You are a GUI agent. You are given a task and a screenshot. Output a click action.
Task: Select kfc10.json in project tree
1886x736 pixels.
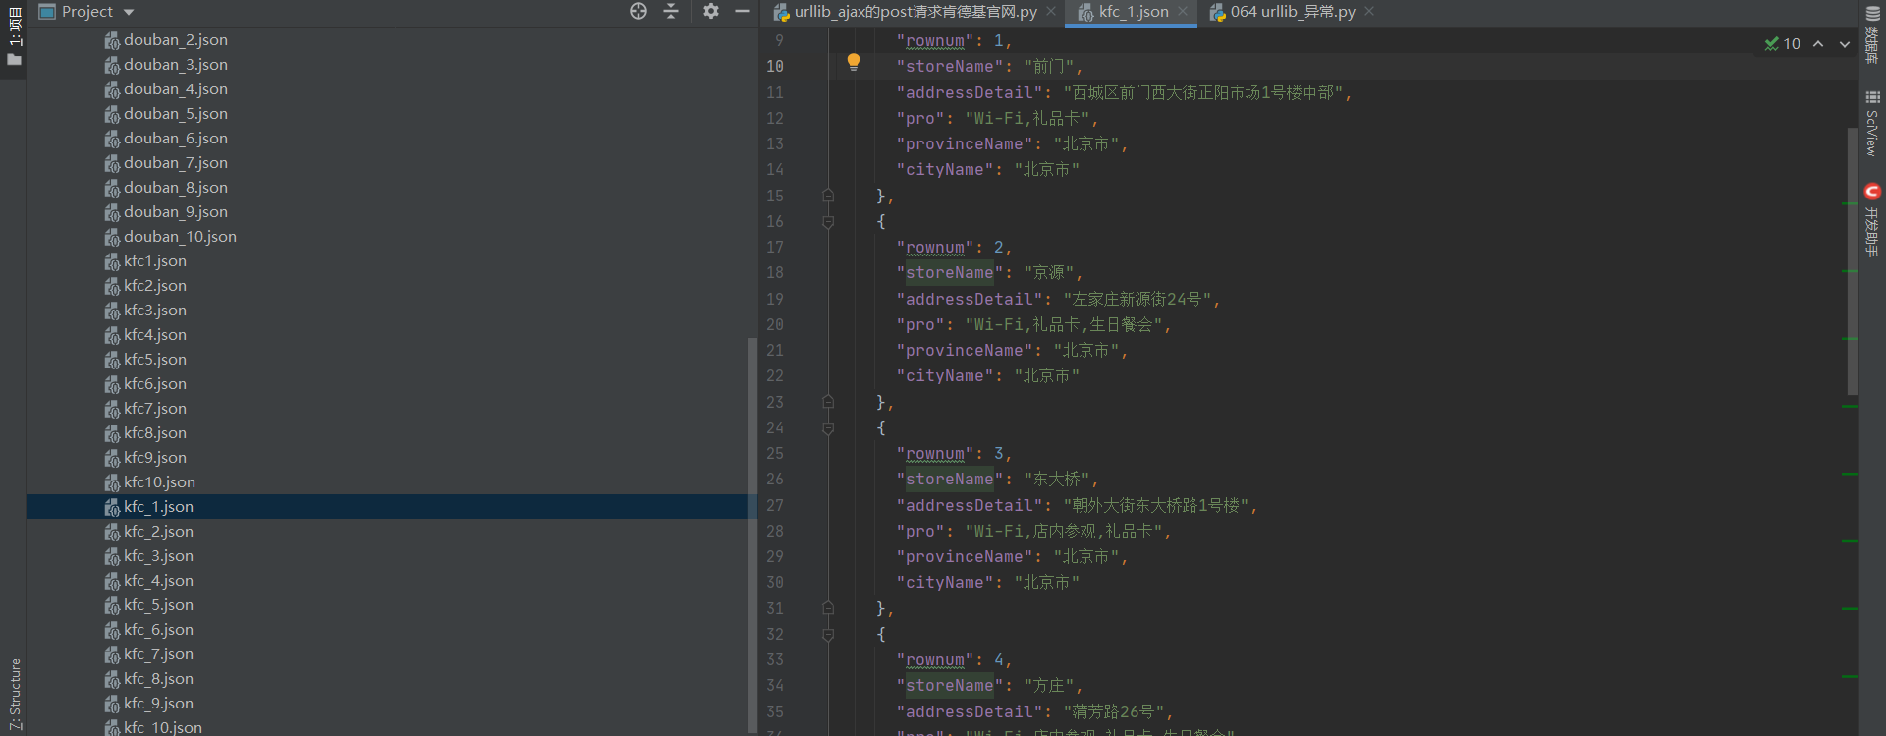click(159, 482)
